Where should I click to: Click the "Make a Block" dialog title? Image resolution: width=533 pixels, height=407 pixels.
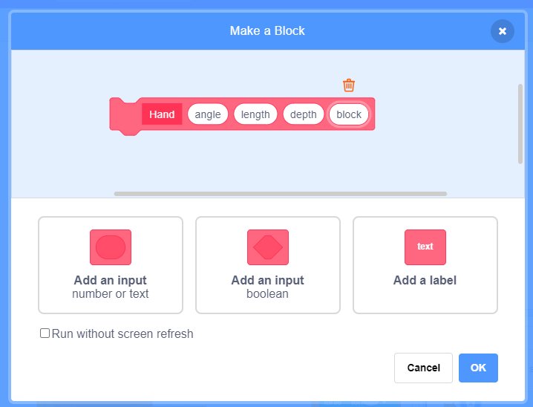pyautogui.click(x=267, y=31)
